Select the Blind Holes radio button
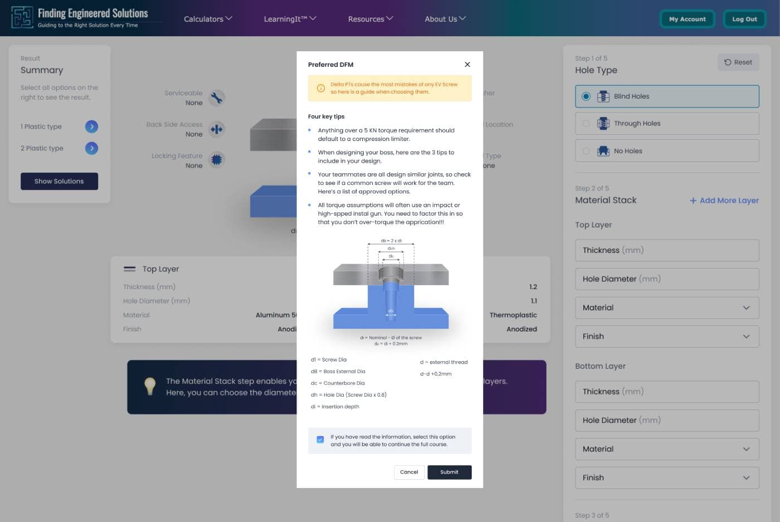This screenshot has width=780, height=522. (x=586, y=96)
